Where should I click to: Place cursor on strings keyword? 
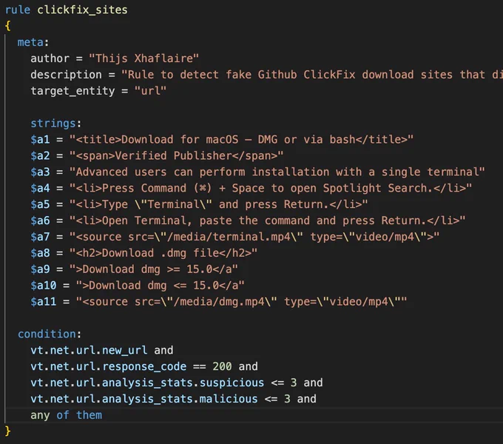tap(53, 124)
